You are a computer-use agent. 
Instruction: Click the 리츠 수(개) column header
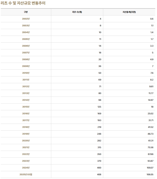click(x=77, y=12)
